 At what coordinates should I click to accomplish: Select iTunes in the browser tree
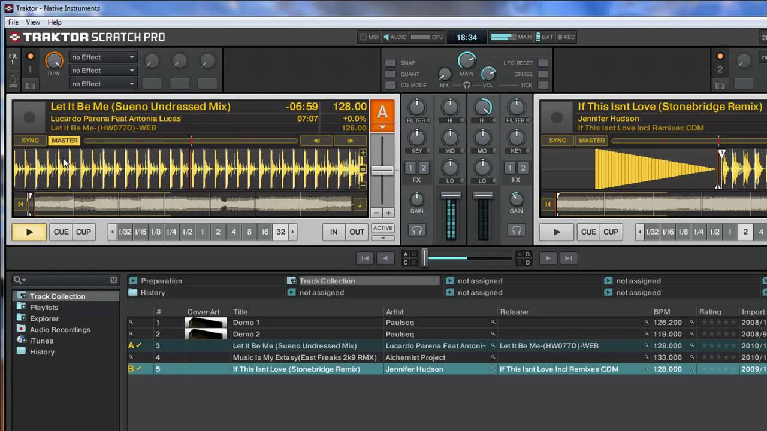pyautogui.click(x=41, y=341)
